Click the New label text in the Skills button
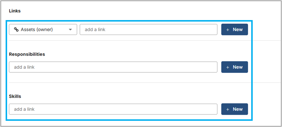282x127 pixels. coord(238,109)
